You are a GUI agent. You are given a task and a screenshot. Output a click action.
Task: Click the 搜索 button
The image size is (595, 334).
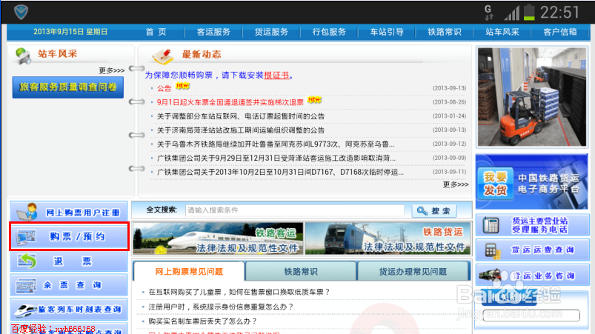(434, 211)
